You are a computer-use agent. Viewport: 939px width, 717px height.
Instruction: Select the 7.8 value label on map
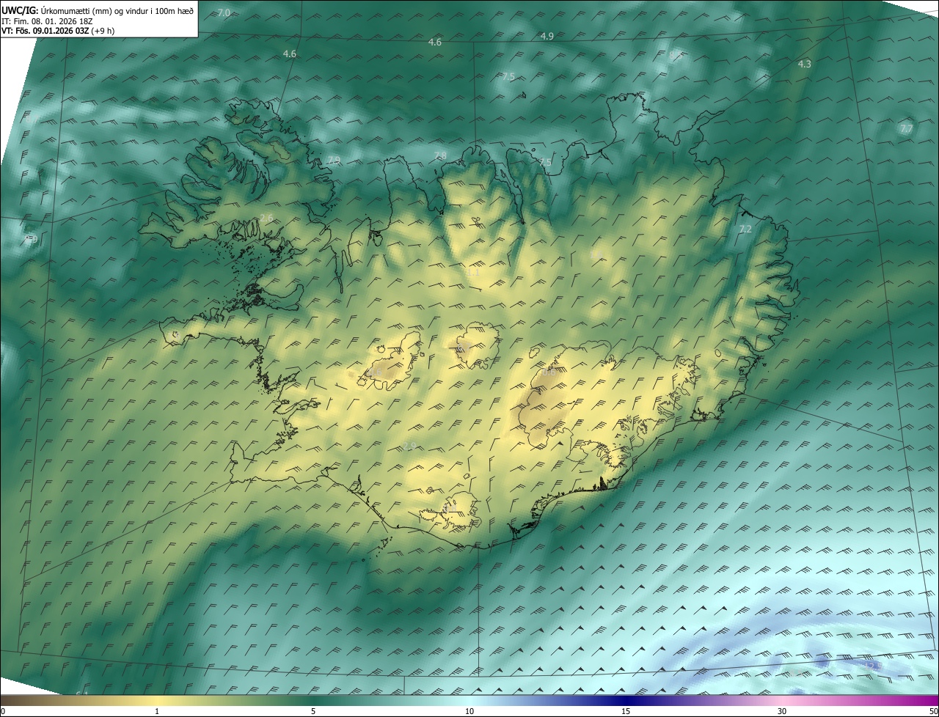440,155
